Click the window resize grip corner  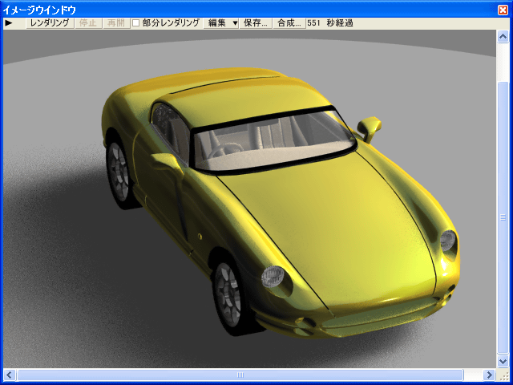coord(503,375)
